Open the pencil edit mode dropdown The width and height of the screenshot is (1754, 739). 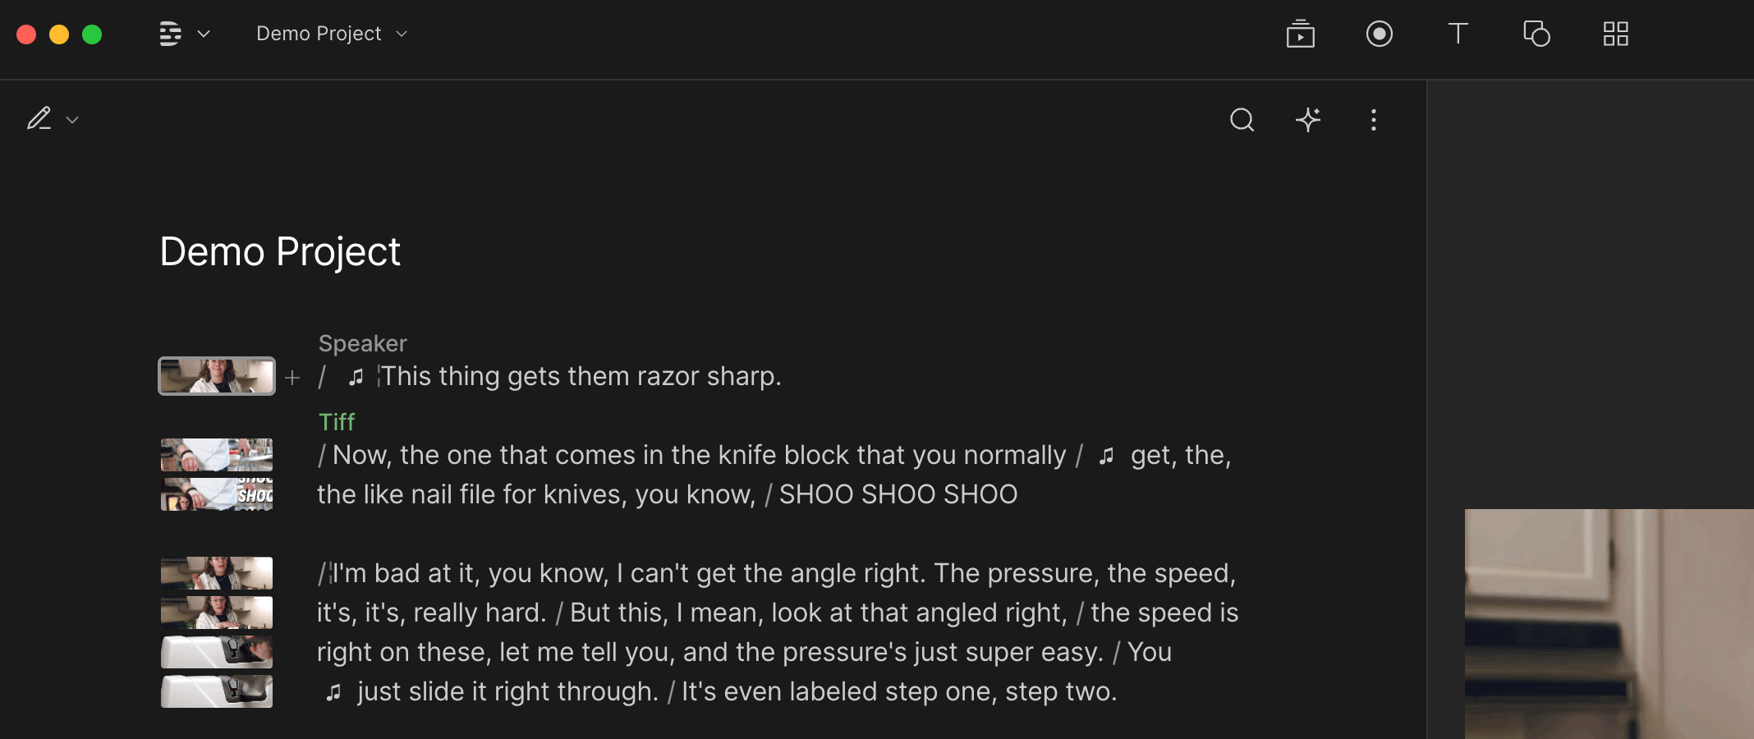point(52,120)
